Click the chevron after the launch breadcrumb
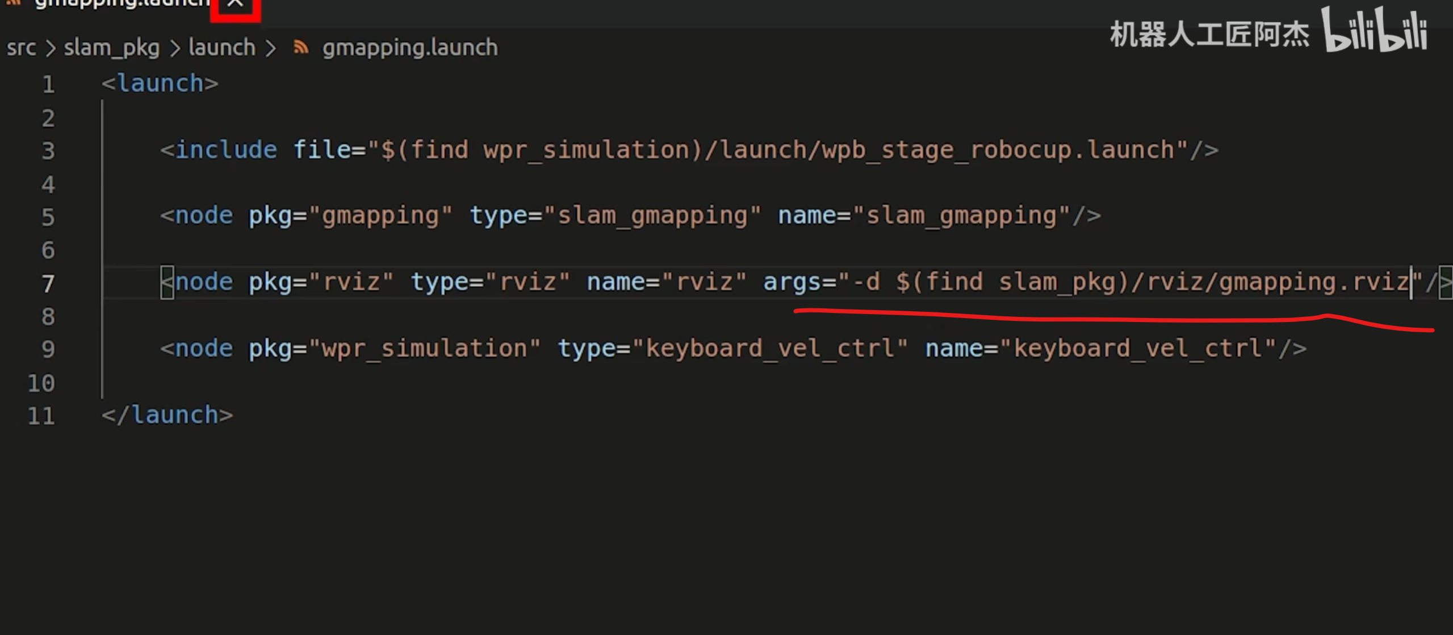The height and width of the screenshot is (635, 1453). click(271, 48)
